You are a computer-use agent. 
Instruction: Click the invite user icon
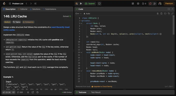155,4
